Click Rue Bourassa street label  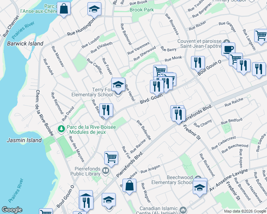click(172, 24)
